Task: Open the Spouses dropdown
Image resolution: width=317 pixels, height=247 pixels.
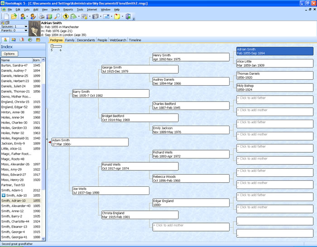Action: tap(26, 26)
